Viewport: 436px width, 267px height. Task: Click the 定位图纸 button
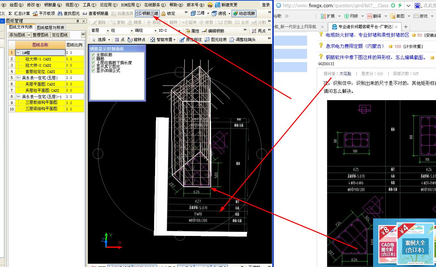point(60,35)
